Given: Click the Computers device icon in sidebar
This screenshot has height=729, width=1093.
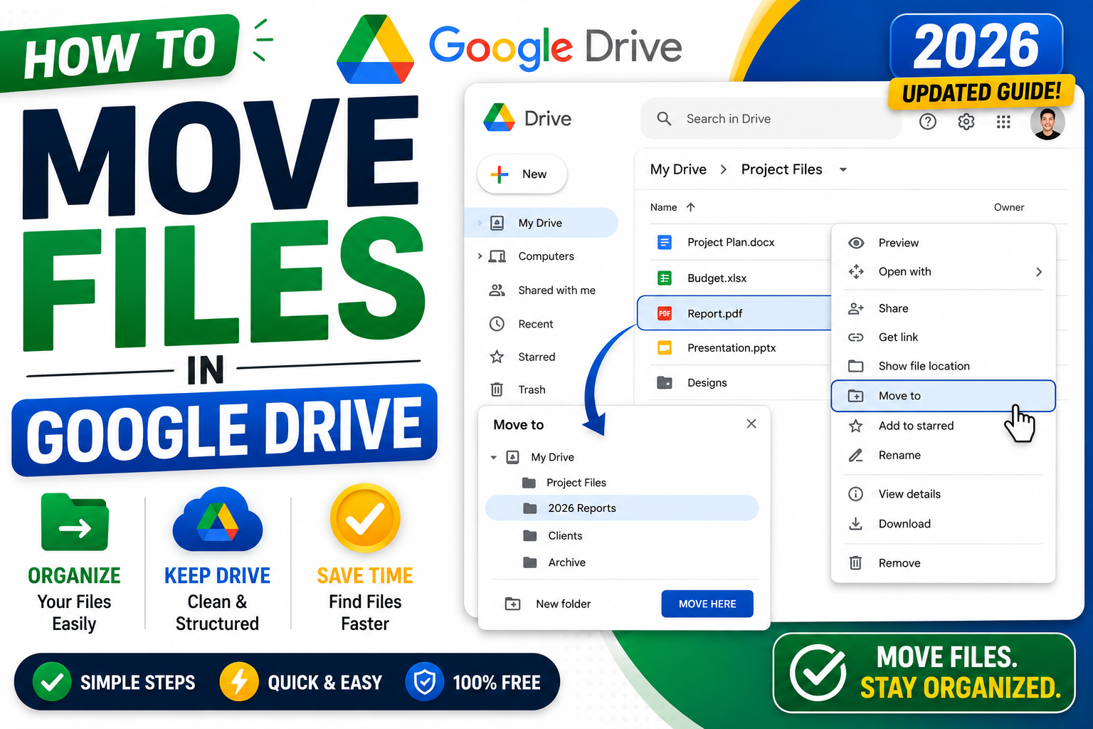Looking at the screenshot, I should coord(497,256).
